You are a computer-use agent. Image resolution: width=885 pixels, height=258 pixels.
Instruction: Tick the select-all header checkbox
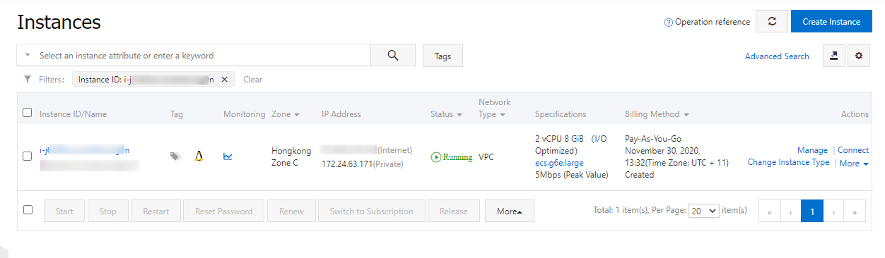tap(28, 112)
